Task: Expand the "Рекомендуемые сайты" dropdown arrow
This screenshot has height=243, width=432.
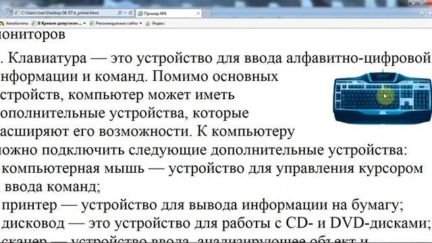Action: (140, 24)
